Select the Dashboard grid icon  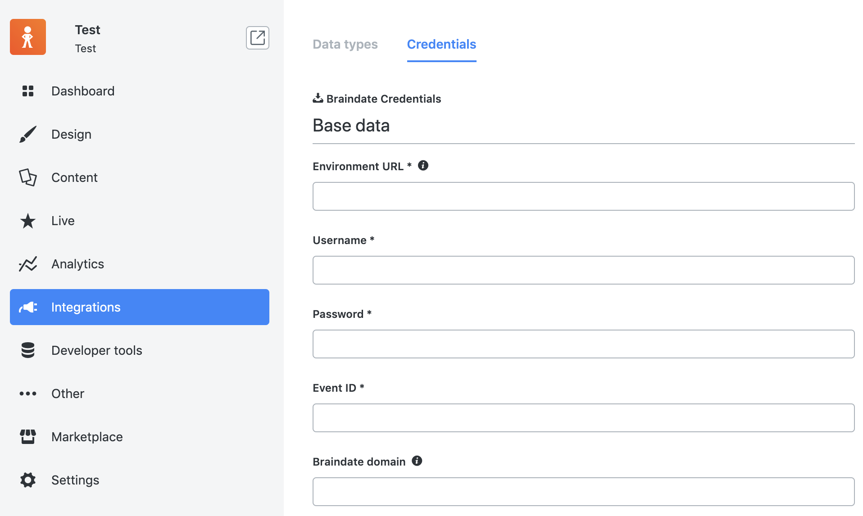27,91
